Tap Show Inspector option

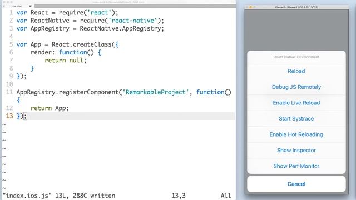[x=296, y=151]
